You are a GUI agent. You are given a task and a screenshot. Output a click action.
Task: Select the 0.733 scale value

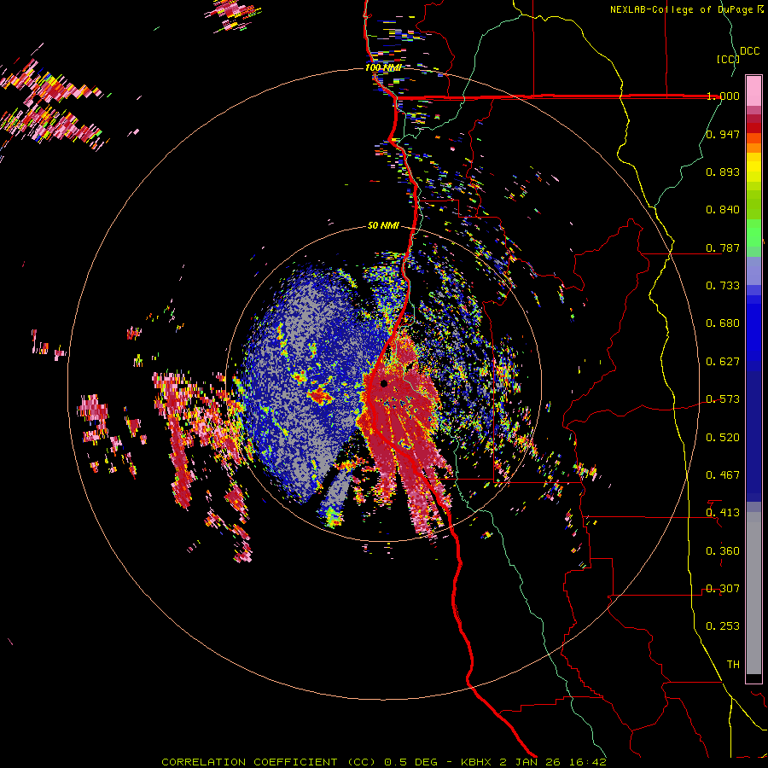coord(723,286)
